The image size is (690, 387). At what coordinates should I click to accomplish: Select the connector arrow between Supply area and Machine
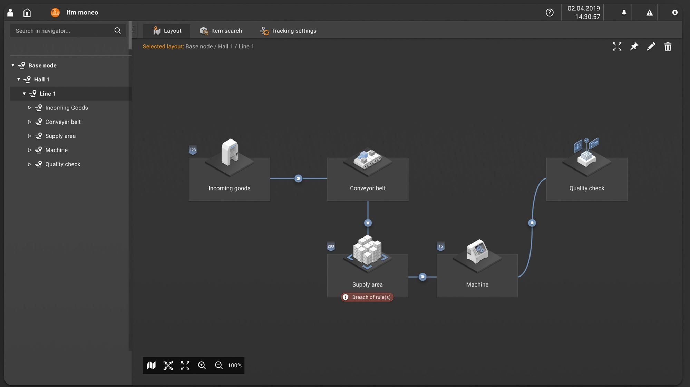coord(422,277)
